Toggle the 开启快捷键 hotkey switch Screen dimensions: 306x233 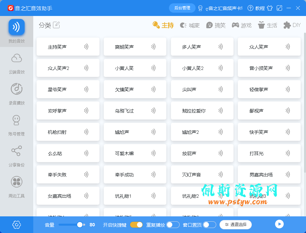[x=136, y=225]
